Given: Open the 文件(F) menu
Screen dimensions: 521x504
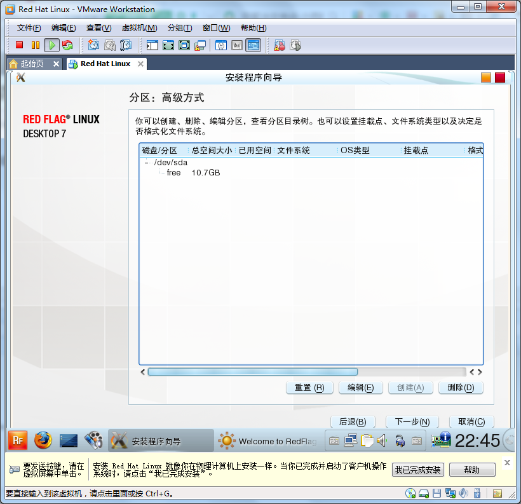Looking at the screenshot, I should click(29, 28).
